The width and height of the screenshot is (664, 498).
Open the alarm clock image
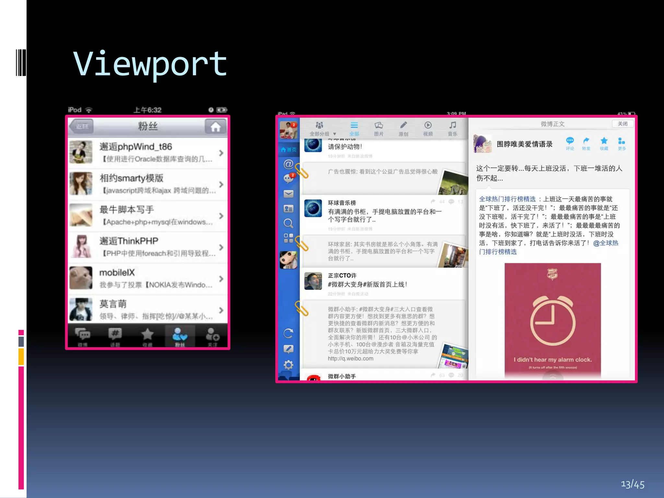tap(552, 321)
